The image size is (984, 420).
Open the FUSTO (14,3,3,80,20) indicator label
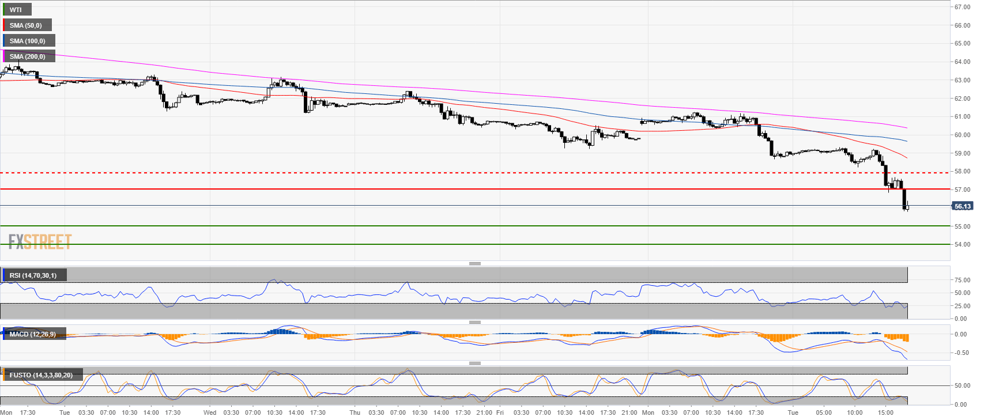pos(41,375)
